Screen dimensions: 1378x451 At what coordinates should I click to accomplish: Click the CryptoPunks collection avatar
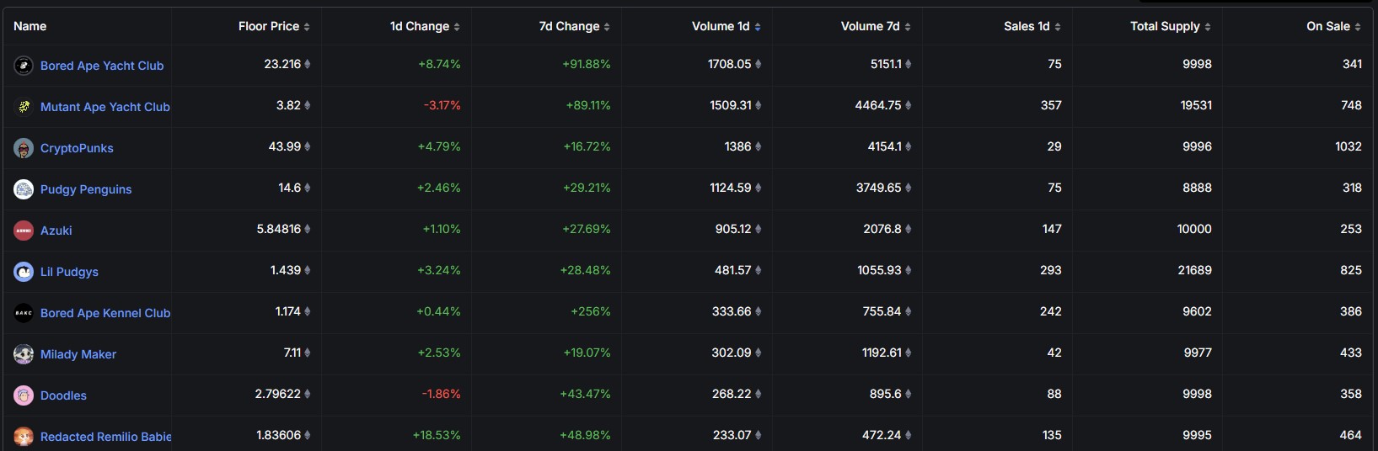[x=24, y=147]
